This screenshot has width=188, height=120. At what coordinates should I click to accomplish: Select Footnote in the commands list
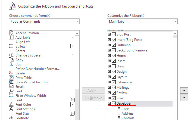[22, 118]
